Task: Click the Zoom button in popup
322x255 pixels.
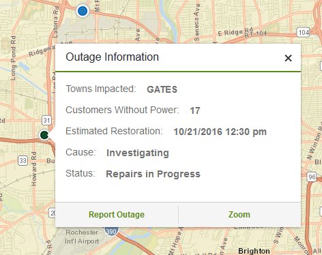Action: click(x=239, y=215)
